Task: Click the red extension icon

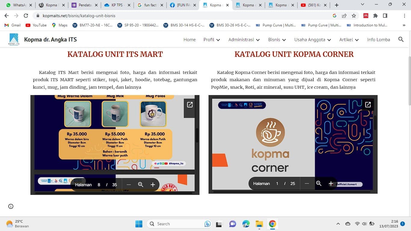Action: pos(366,16)
